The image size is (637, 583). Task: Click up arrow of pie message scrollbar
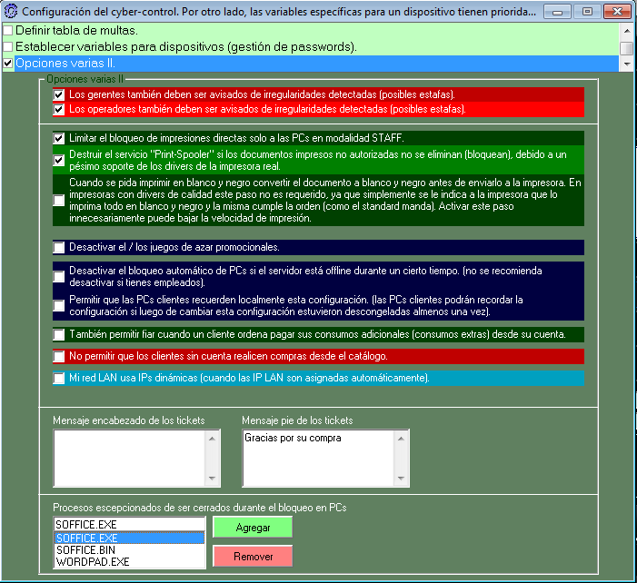coord(402,439)
